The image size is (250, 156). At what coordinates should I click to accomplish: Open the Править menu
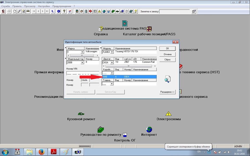coord(17,6)
